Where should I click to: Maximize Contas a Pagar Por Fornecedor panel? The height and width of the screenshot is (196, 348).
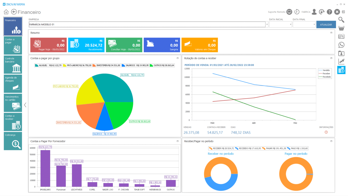coord(178,141)
